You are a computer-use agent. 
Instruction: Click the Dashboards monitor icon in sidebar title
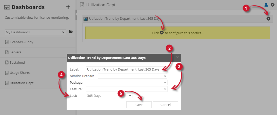pos(7,7)
